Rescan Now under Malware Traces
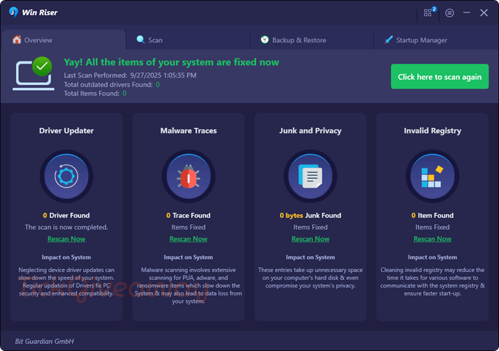 click(x=189, y=239)
